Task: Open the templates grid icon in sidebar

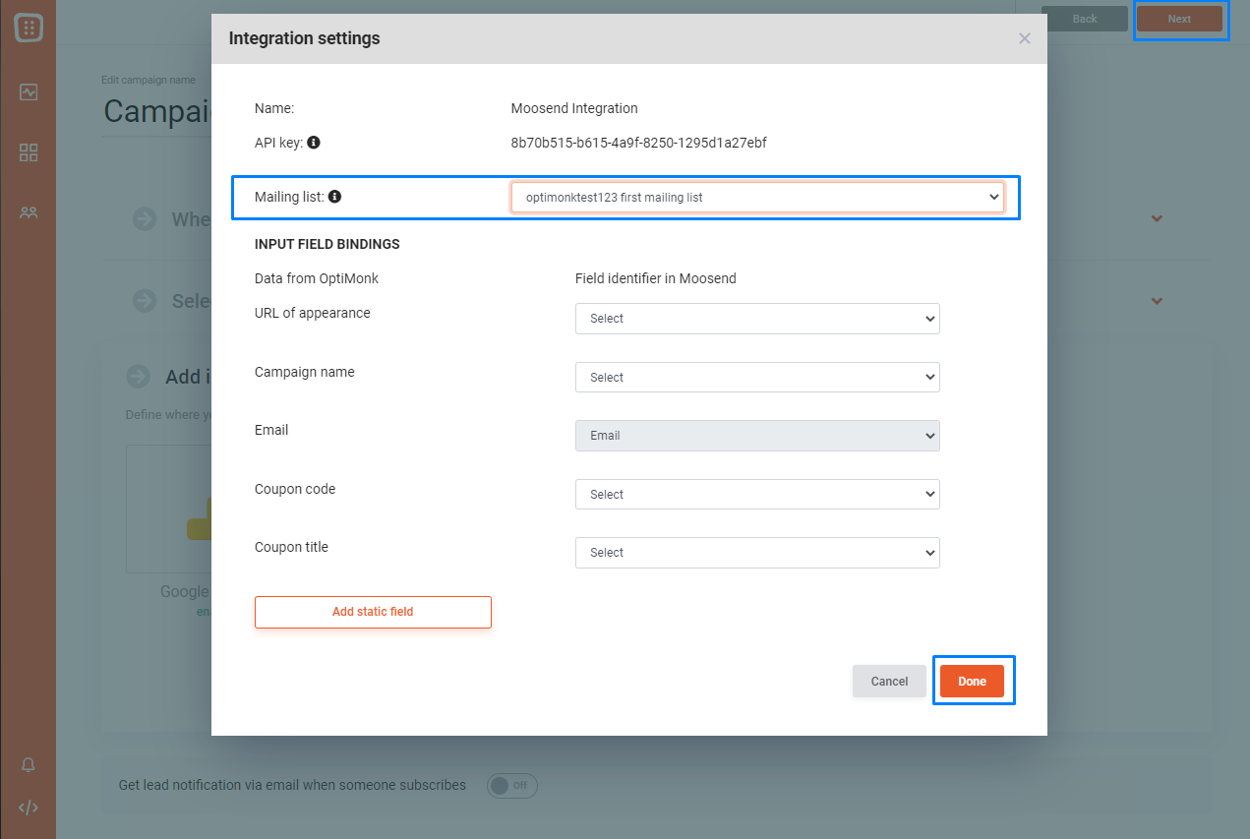Action: 29,152
